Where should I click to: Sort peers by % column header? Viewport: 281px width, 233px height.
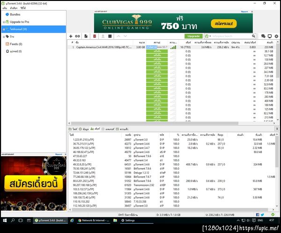tap(178, 135)
